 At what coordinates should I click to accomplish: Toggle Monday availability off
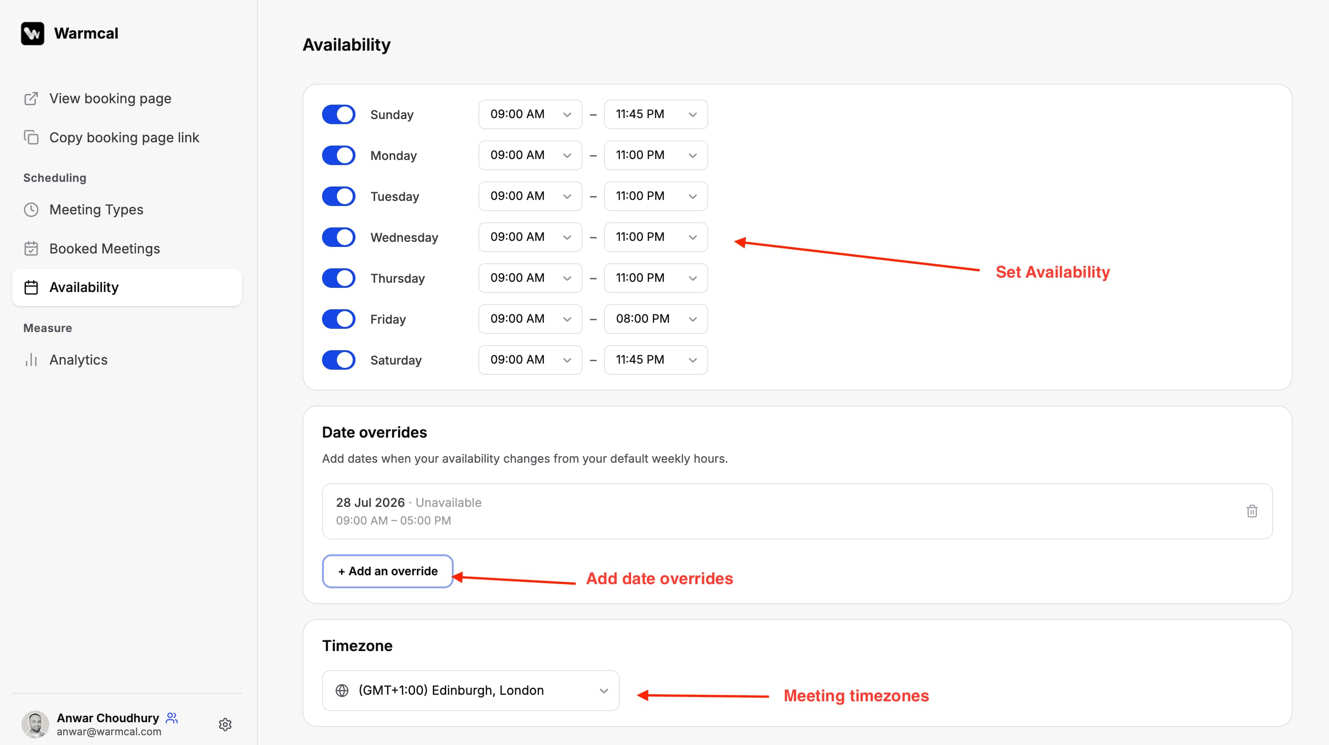[x=338, y=155]
